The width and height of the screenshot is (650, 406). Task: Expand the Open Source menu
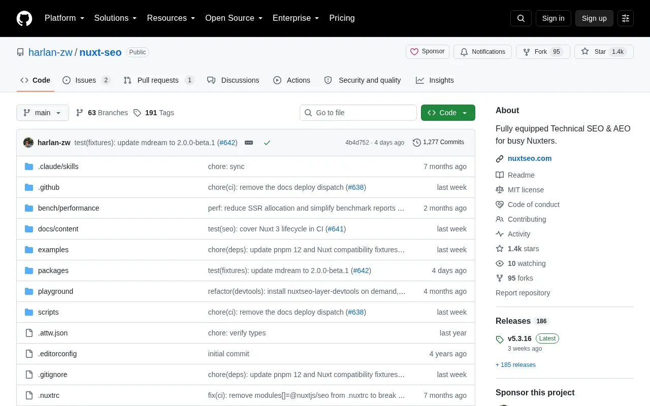pyautogui.click(x=234, y=18)
